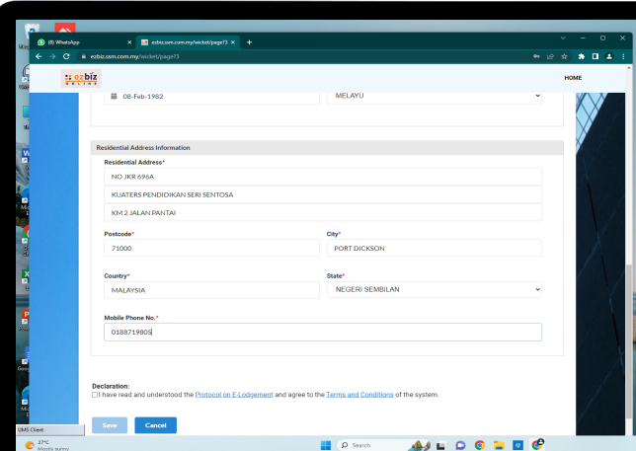Screen dimensions: 636x451
Task: Open File Explorer from the taskbar
Action: pyautogui.click(x=500, y=444)
